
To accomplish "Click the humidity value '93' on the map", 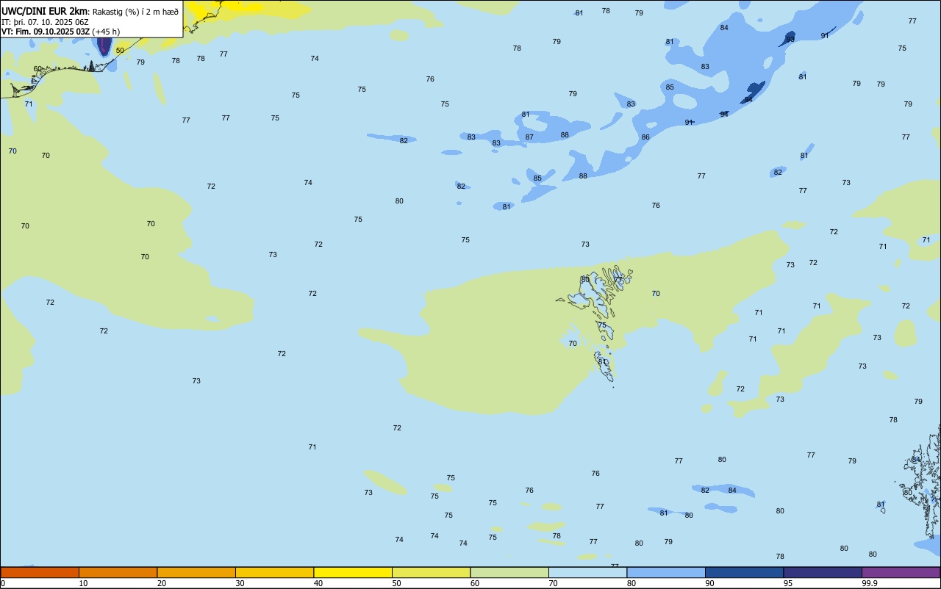I will pos(790,39).
